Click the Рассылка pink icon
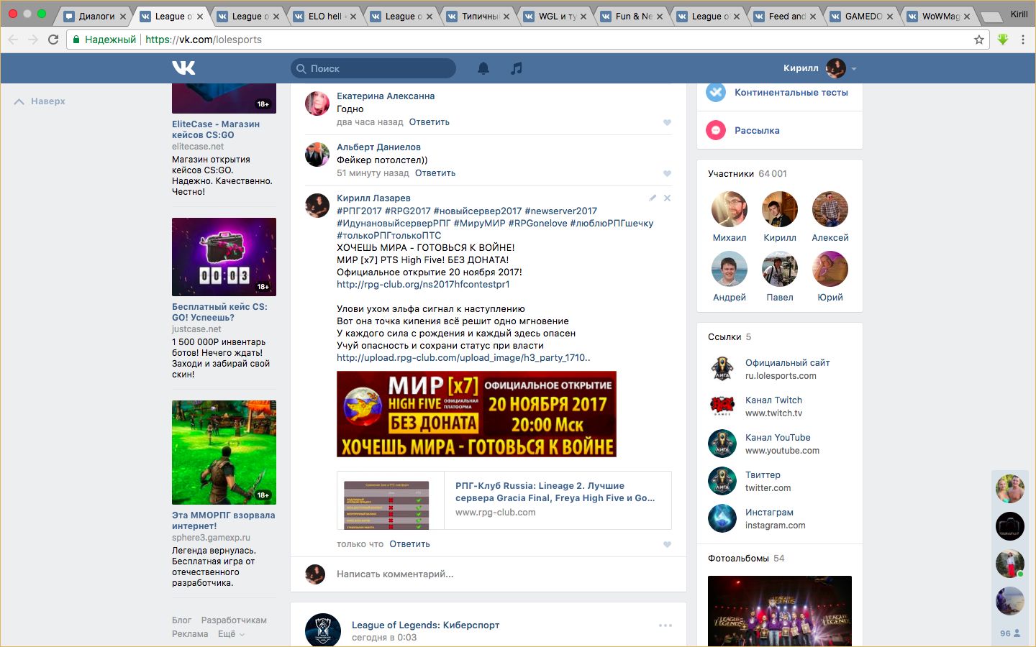This screenshot has width=1036, height=647. pyautogui.click(x=716, y=130)
